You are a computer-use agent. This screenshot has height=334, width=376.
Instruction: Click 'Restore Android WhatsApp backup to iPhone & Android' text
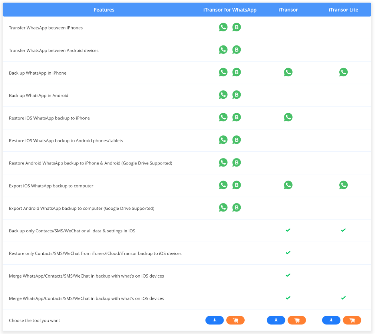(x=65, y=163)
